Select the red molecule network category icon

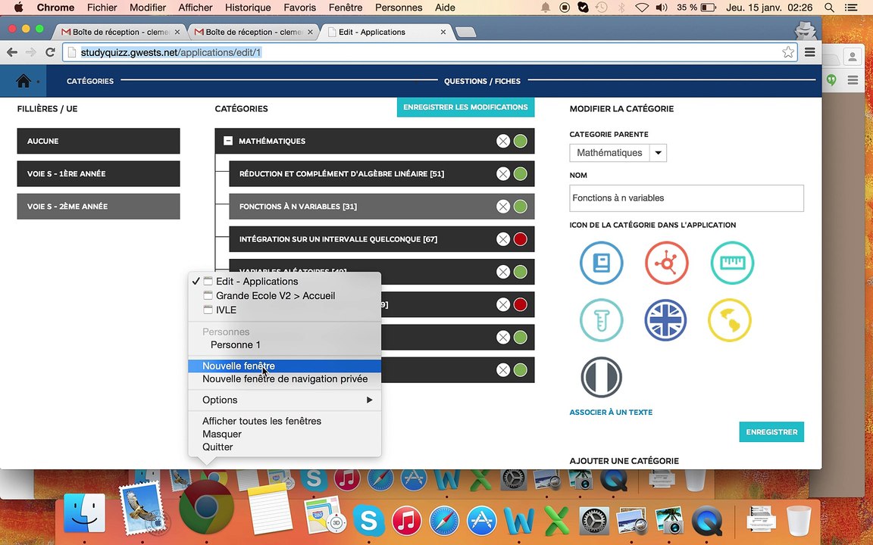(x=666, y=263)
